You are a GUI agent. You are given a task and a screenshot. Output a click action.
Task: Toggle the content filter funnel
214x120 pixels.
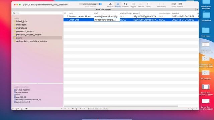tap(84, 109)
